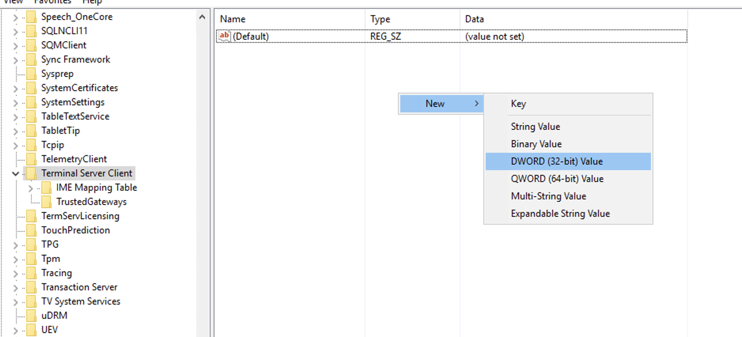Click the TelemetryClient folder icon
742x337 pixels.
(31, 159)
